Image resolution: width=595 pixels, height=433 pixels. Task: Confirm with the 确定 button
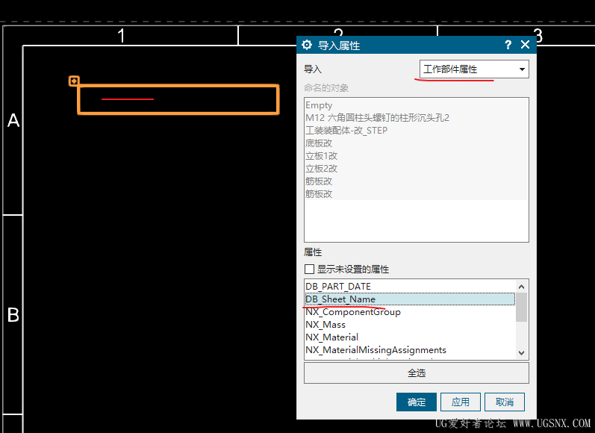click(x=417, y=402)
